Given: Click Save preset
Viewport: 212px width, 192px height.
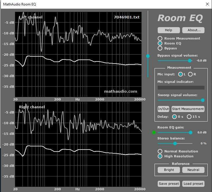Looking at the screenshot, I should (169, 184).
